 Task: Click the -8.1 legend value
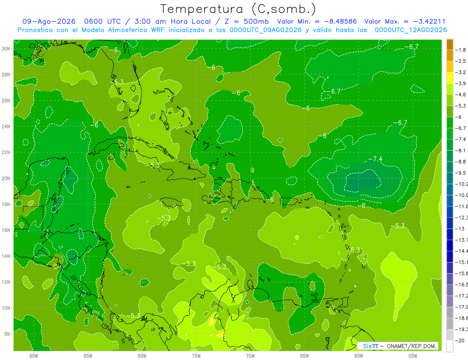(x=461, y=151)
